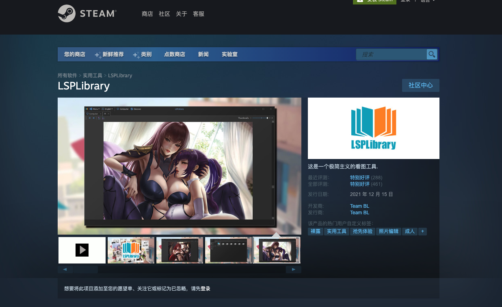
Task: Click the thumbnail strip left arrow
Action: point(65,269)
